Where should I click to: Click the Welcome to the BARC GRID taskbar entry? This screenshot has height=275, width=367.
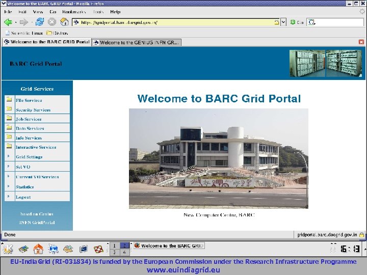(169, 245)
